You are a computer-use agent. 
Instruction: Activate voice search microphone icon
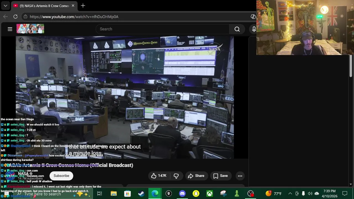pyautogui.click(x=253, y=29)
